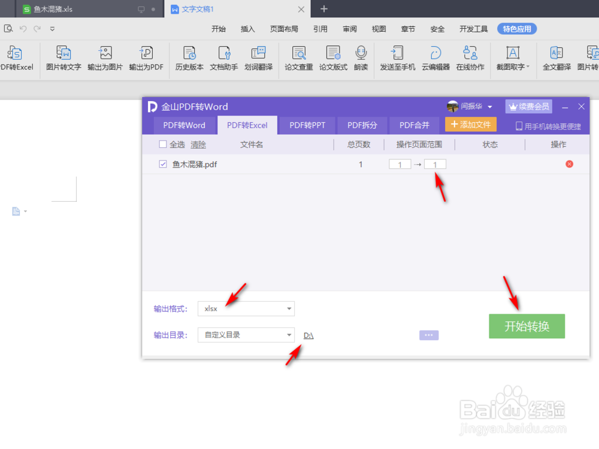599x449 pixels.
Task: Click the 用手机转换更便捷 phone option
Action: (548, 126)
